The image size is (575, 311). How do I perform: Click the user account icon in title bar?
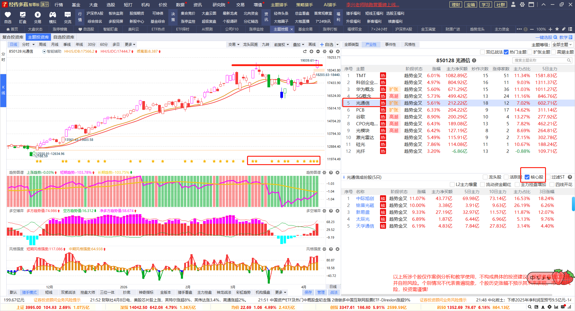513,4
